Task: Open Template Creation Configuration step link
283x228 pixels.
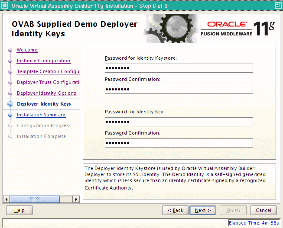Action: point(48,71)
